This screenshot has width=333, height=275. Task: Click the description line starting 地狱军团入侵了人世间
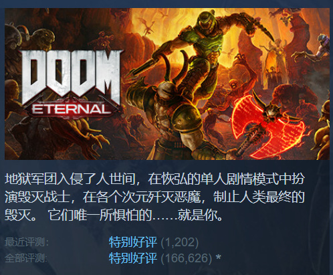[x=154, y=179]
